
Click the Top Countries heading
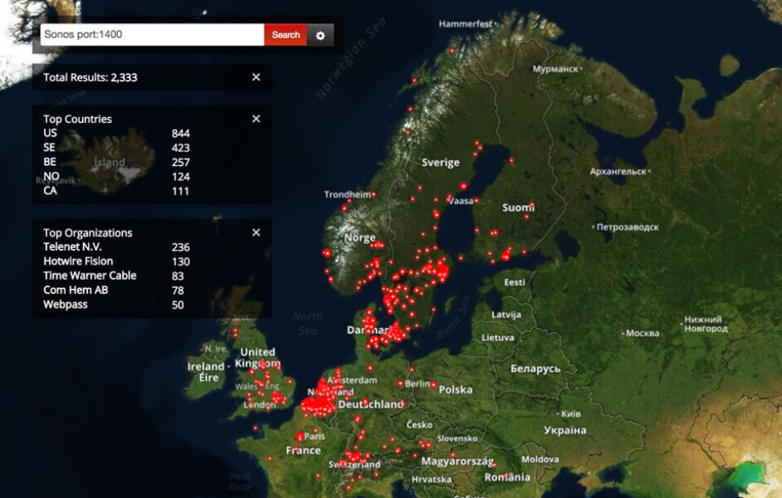click(77, 119)
